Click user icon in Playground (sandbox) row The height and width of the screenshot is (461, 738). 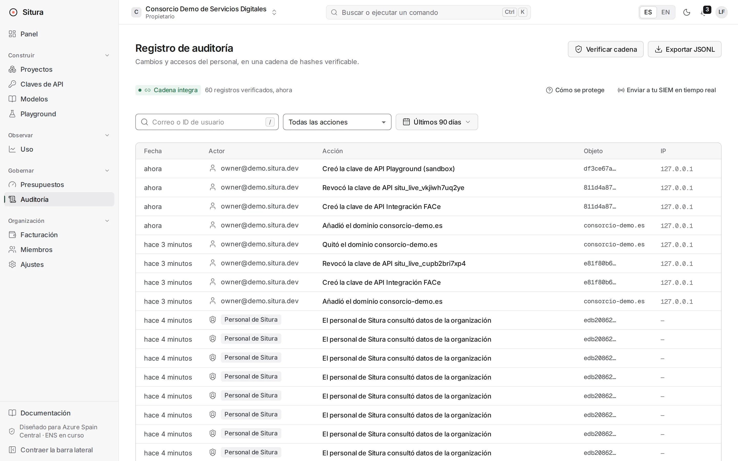[212, 168]
